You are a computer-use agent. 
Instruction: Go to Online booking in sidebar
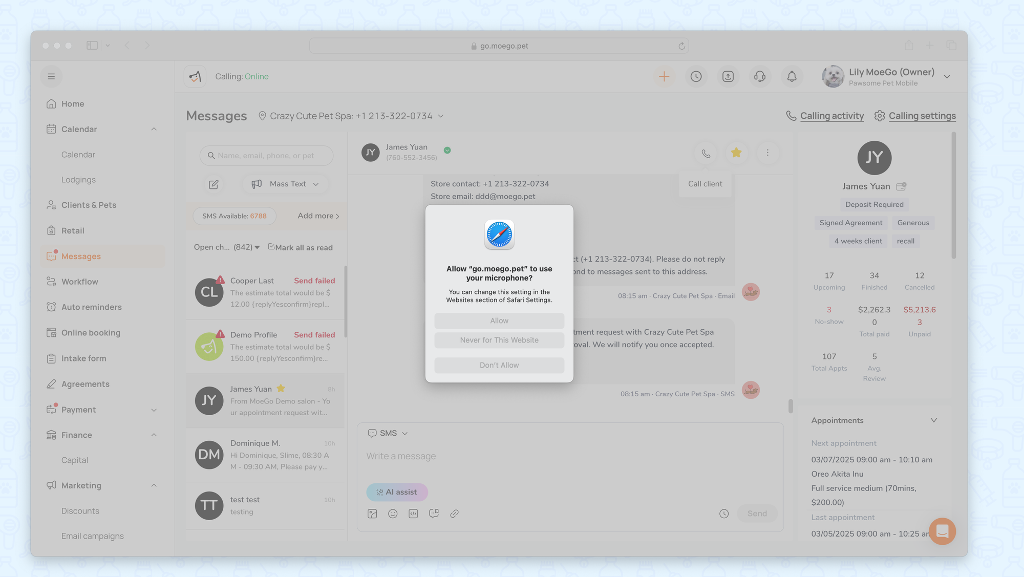91,333
